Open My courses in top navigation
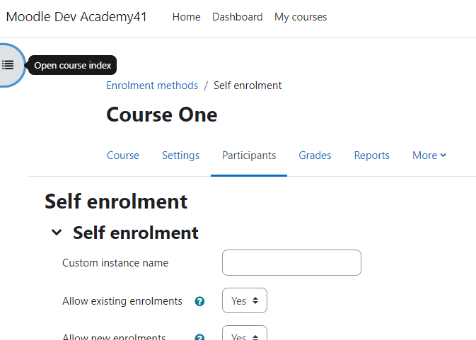Image resolution: width=476 pixels, height=340 pixels. 301,17
